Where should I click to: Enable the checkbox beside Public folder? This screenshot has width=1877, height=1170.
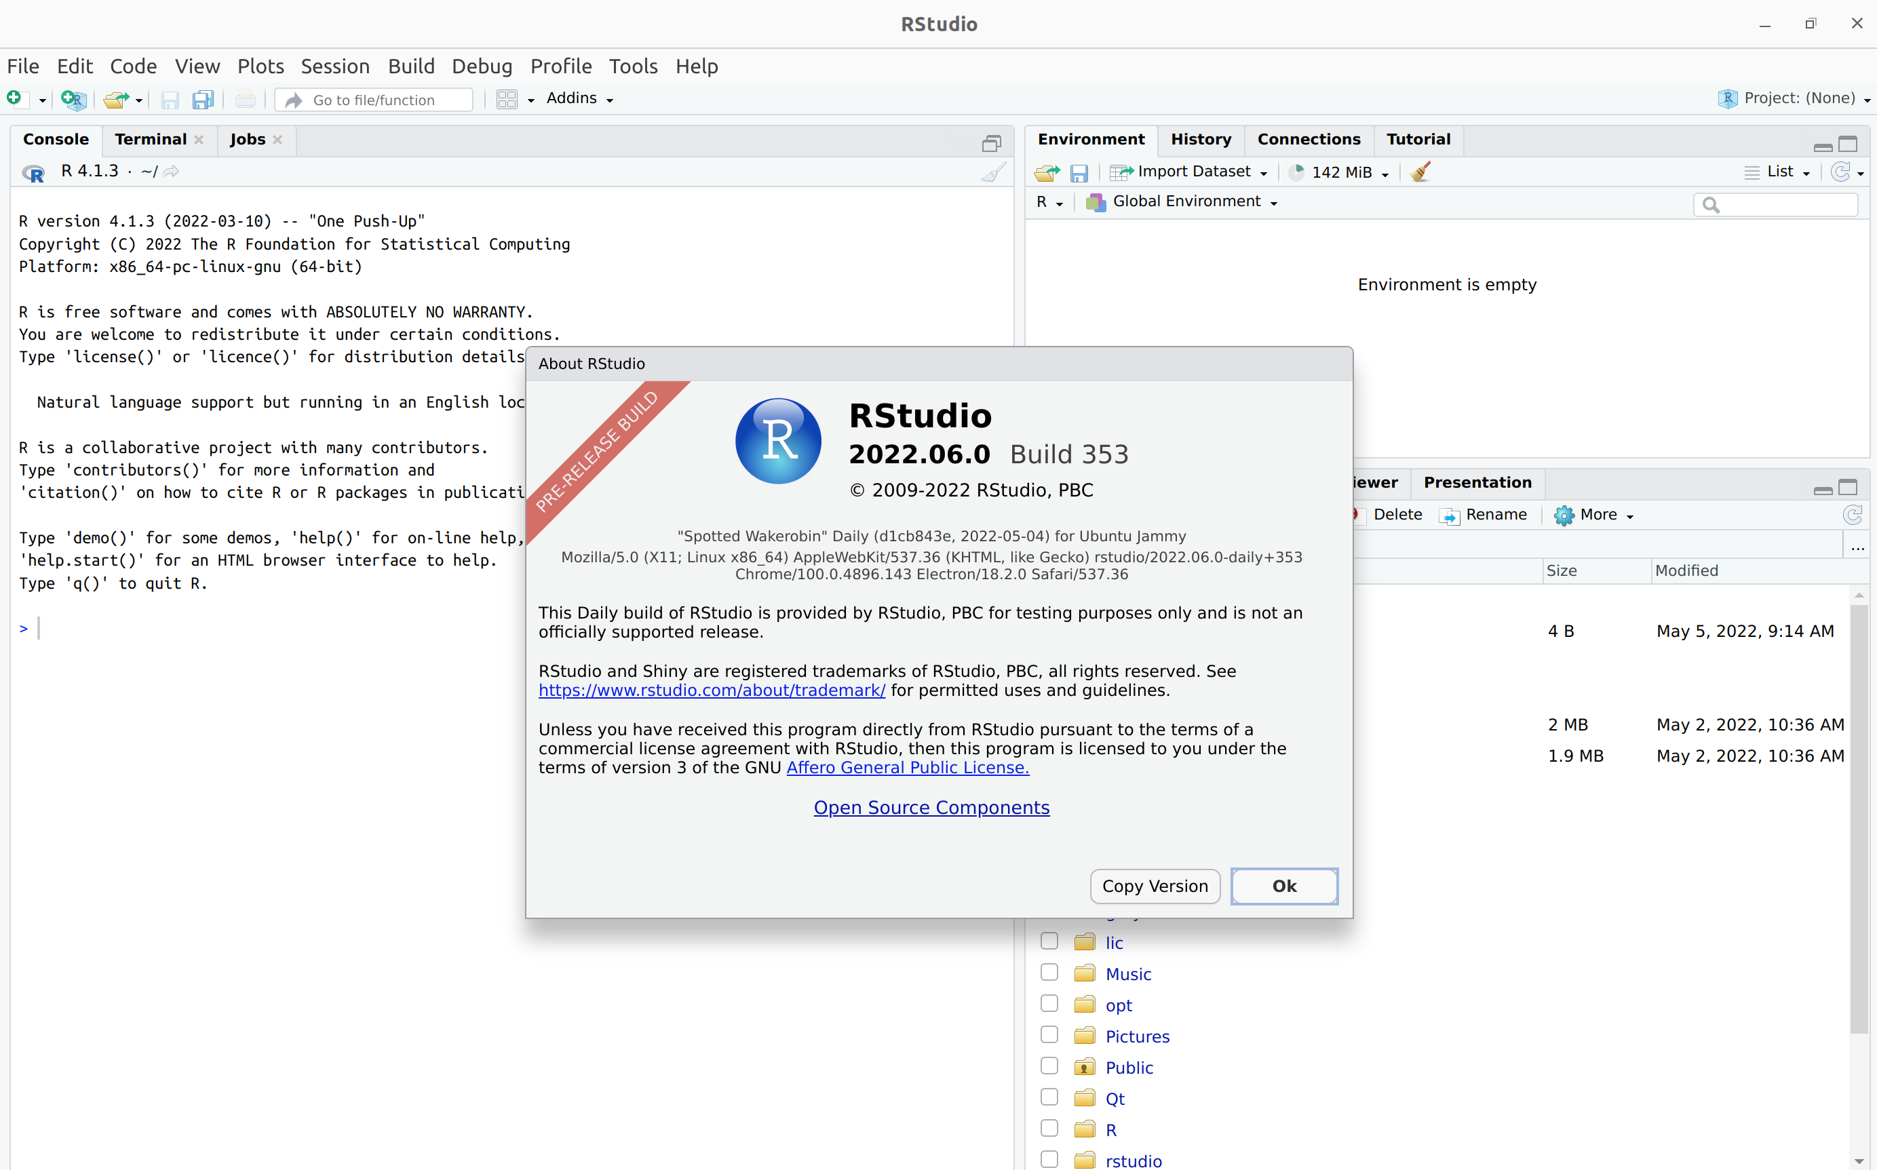(x=1049, y=1066)
